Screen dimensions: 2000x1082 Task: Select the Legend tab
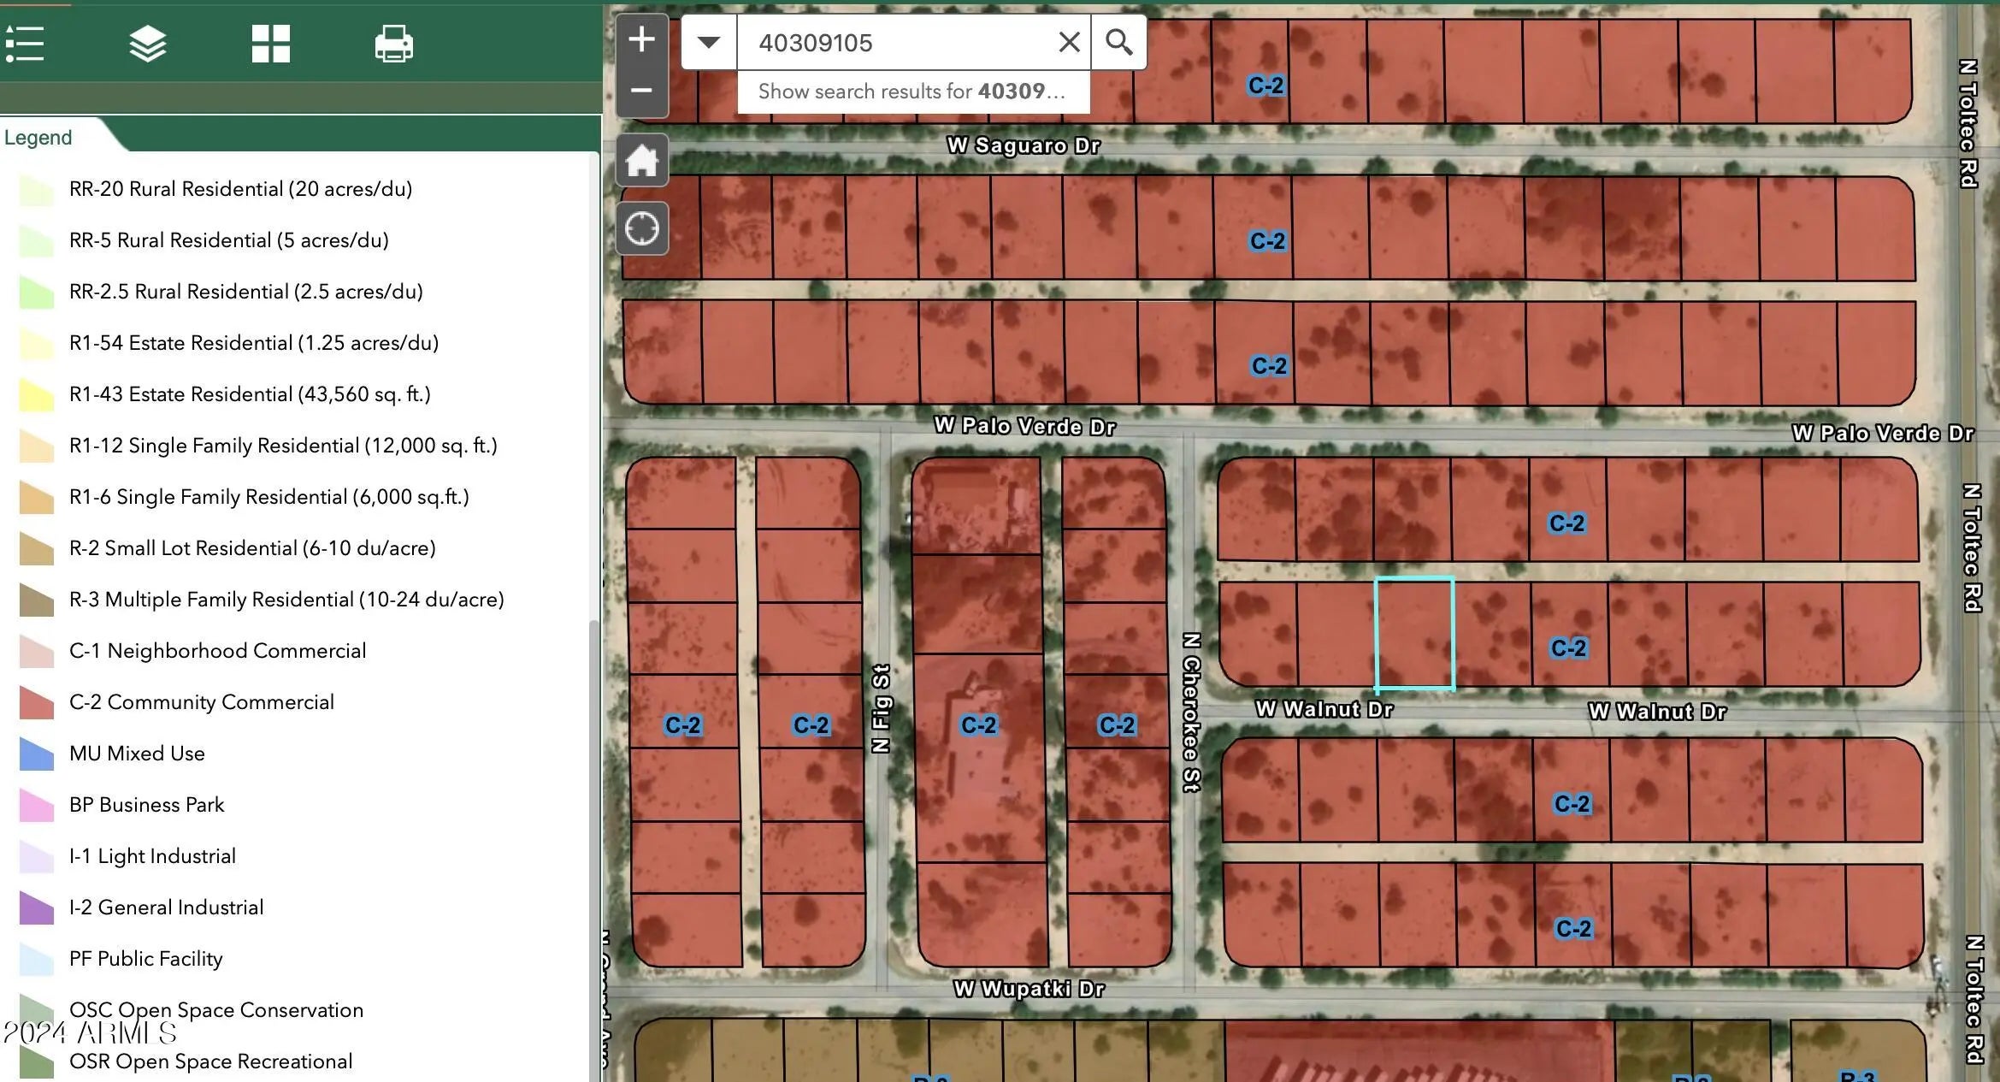tap(38, 138)
